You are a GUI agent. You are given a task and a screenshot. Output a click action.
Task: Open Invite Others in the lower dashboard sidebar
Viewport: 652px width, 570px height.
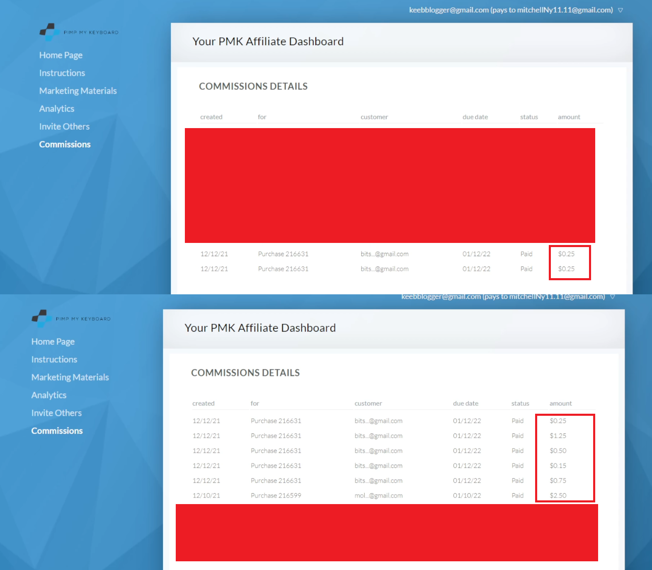56,413
